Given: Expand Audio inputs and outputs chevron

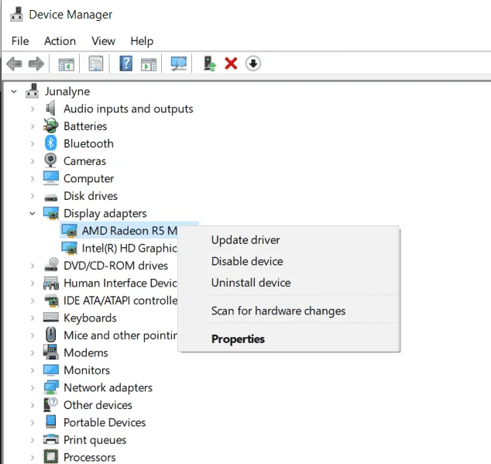Looking at the screenshot, I should click(x=33, y=109).
